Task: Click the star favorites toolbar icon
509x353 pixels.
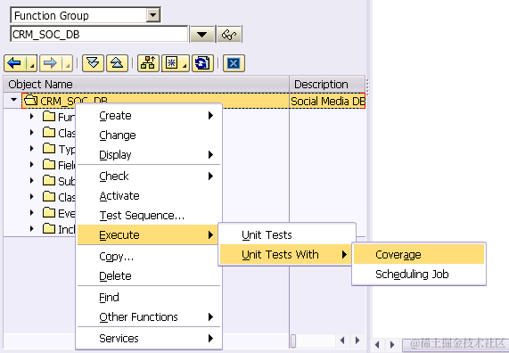Action: point(176,63)
